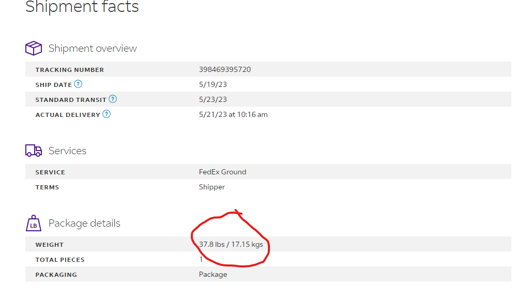Click the actual delivery date 5/21/23
The image size is (527, 297).
point(213,114)
